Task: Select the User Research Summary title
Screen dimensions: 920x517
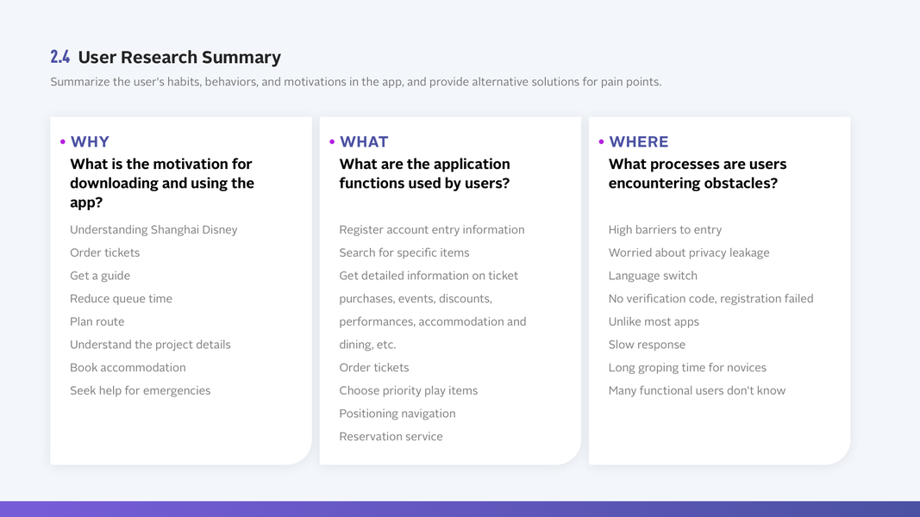Action: tap(179, 58)
